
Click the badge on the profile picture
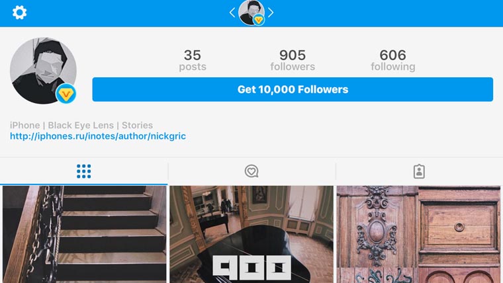(66, 94)
